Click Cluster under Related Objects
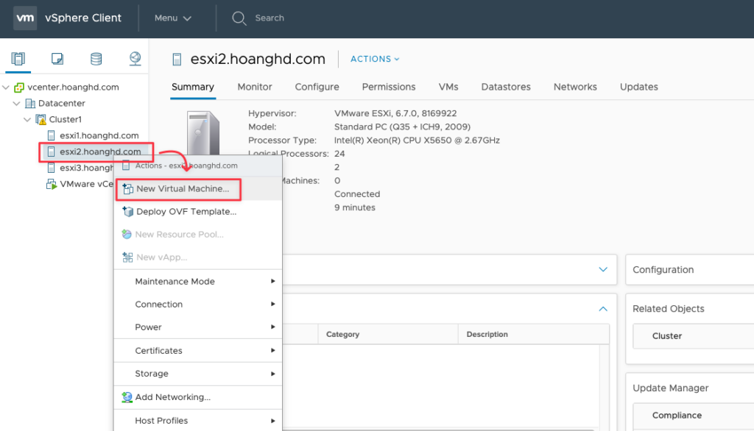The height and width of the screenshot is (431, 754). click(x=667, y=336)
